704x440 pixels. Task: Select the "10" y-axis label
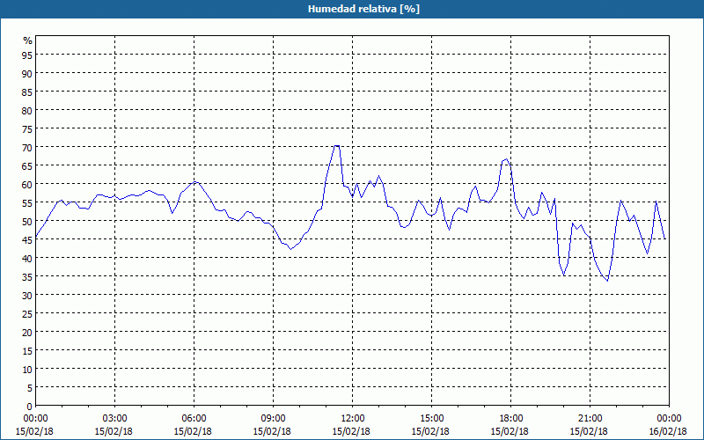point(27,369)
